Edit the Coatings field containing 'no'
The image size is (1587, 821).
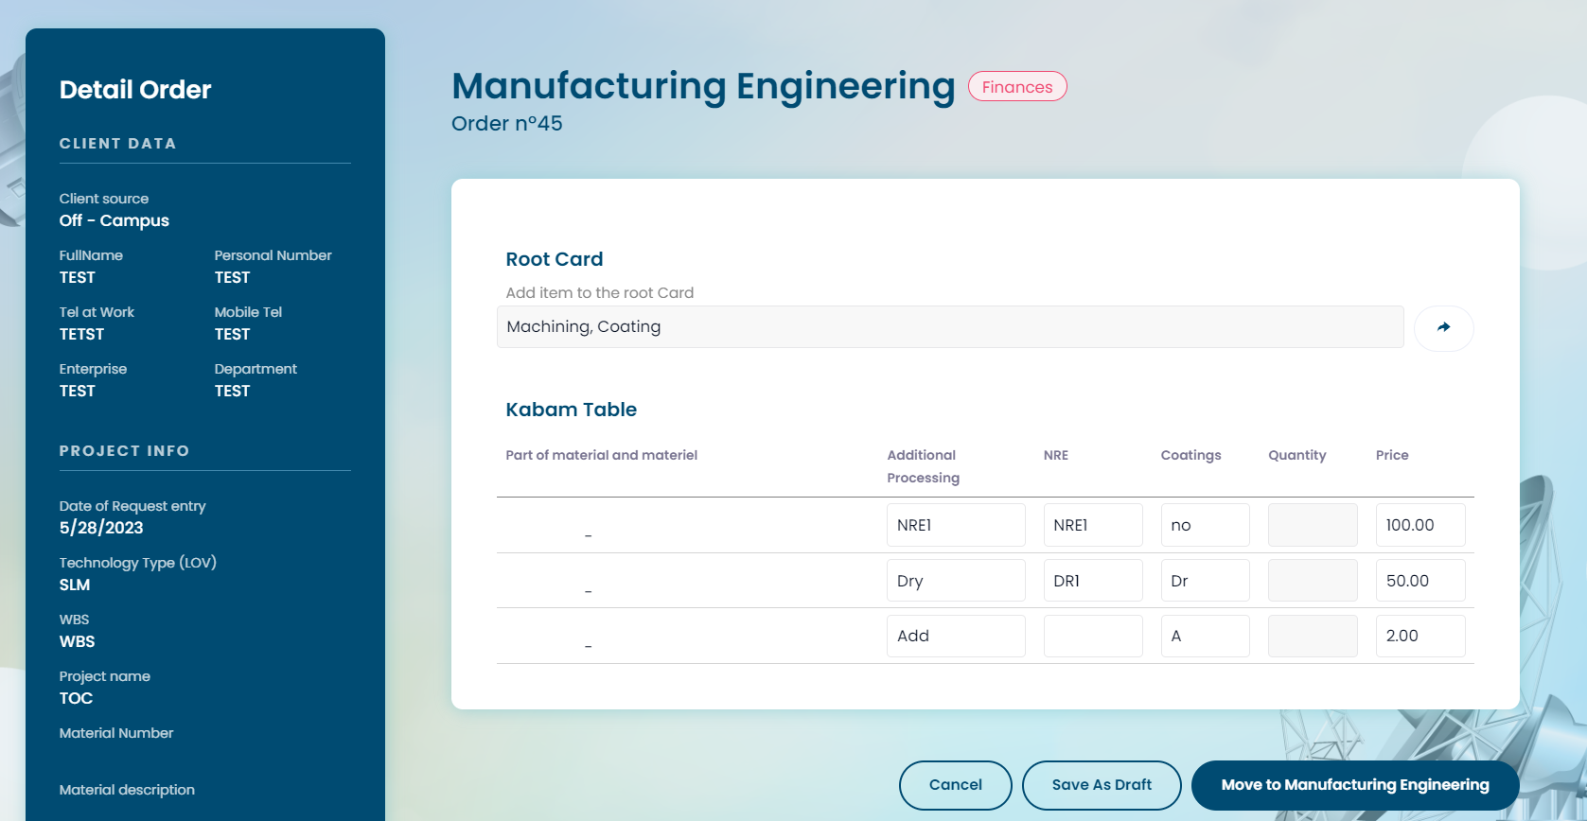(1205, 525)
